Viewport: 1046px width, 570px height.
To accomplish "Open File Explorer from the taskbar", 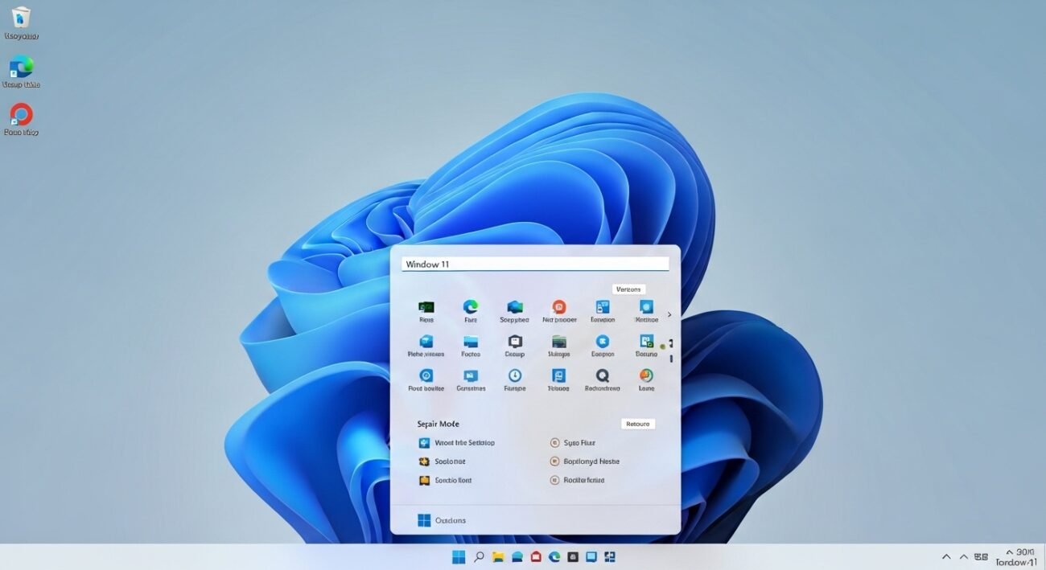I will click(498, 556).
